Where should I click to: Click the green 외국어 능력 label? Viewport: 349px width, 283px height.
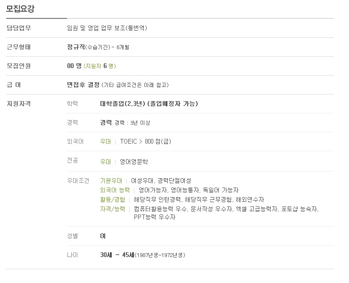[115, 190]
